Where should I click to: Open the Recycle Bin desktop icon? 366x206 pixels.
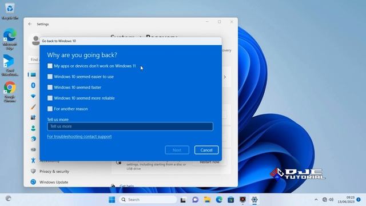point(10,11)
